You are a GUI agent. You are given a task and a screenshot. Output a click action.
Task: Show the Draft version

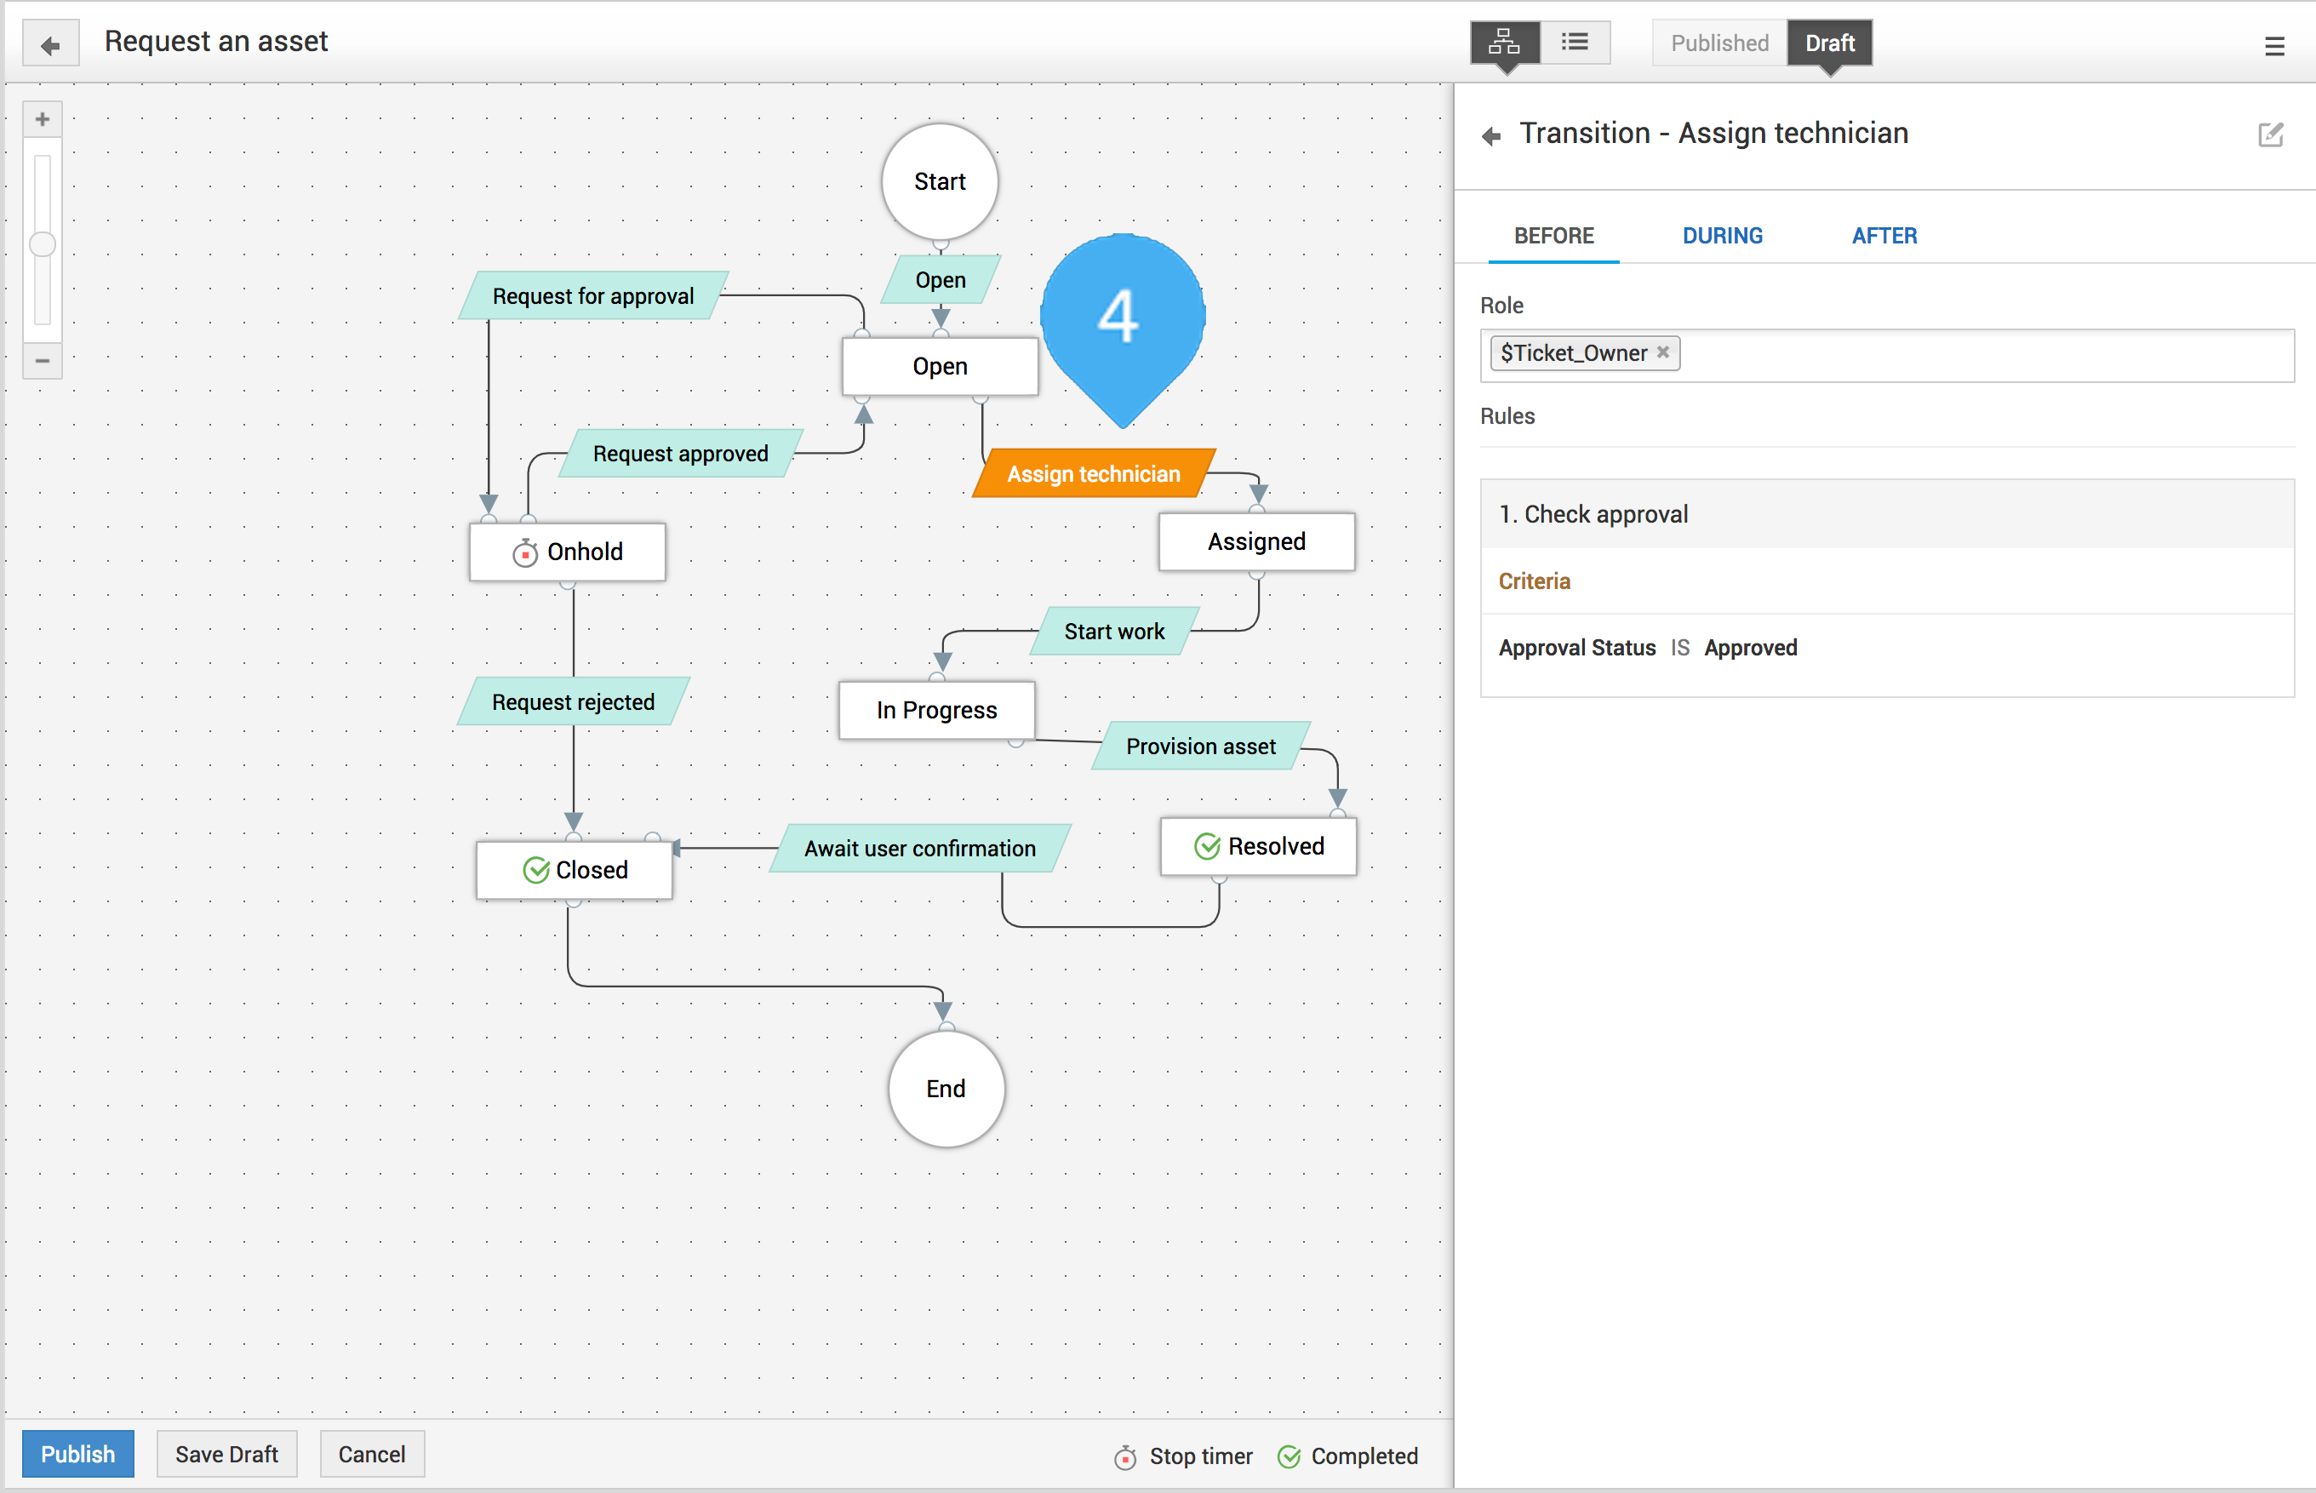click(x=1829, y=43)
